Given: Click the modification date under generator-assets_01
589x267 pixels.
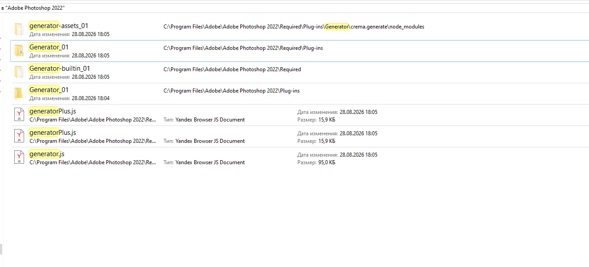Looking at the screenshot, I should click(x=91, y=34).
